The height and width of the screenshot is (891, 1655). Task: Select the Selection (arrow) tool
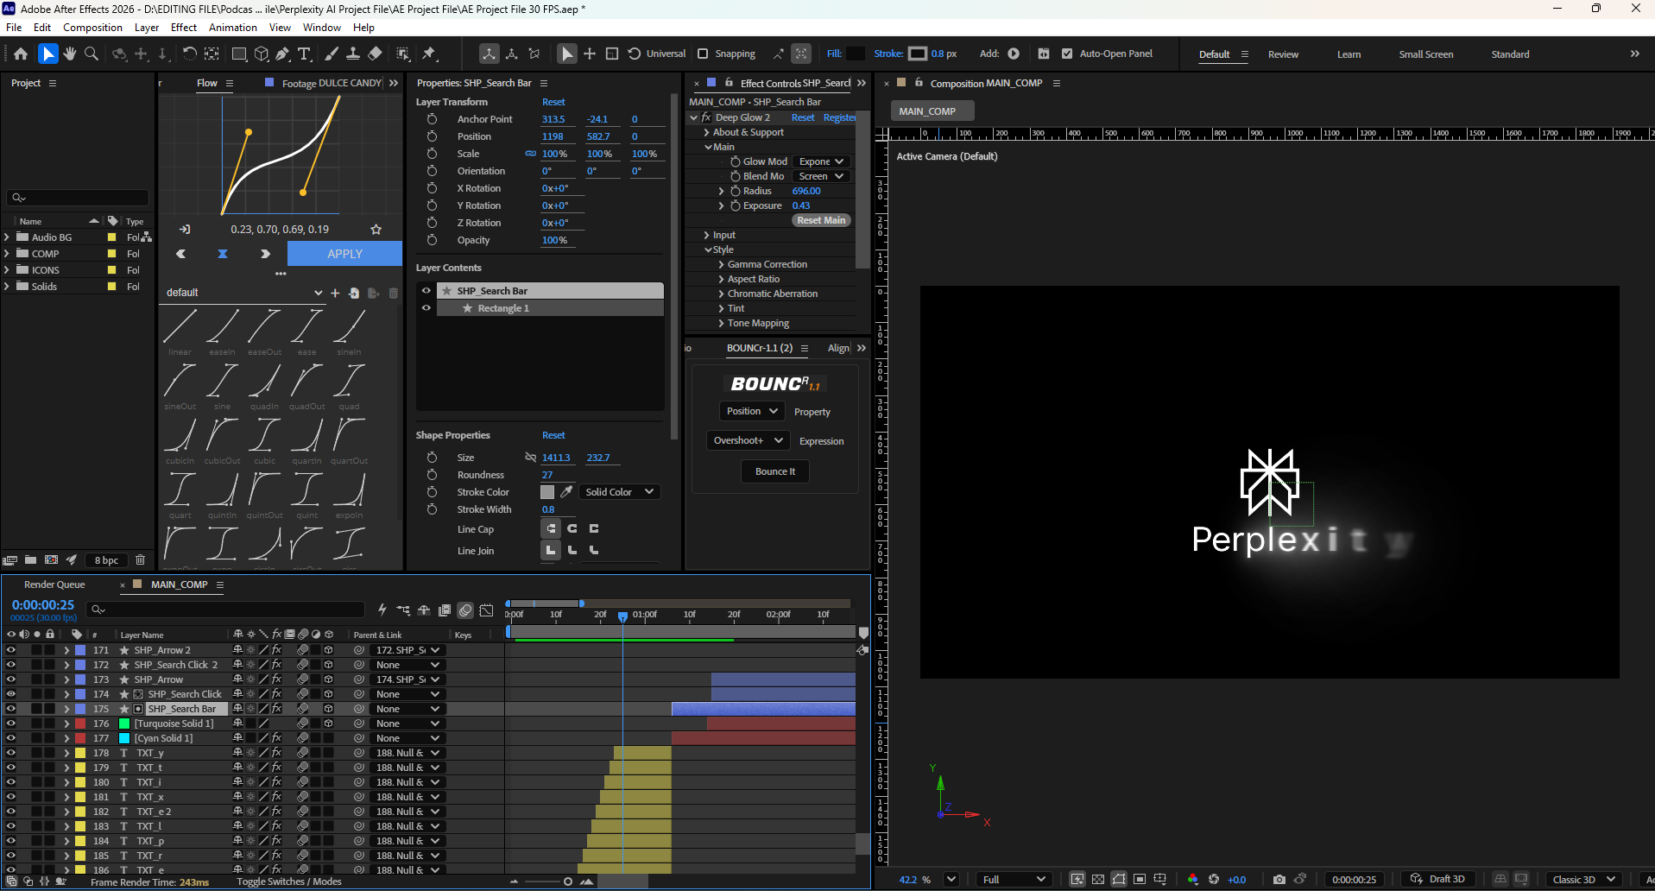[x=48, y=54]
